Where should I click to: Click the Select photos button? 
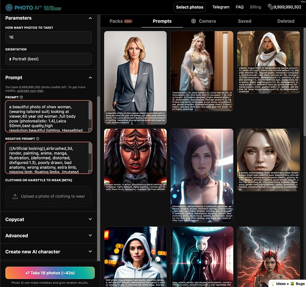(x=190, y=7)
